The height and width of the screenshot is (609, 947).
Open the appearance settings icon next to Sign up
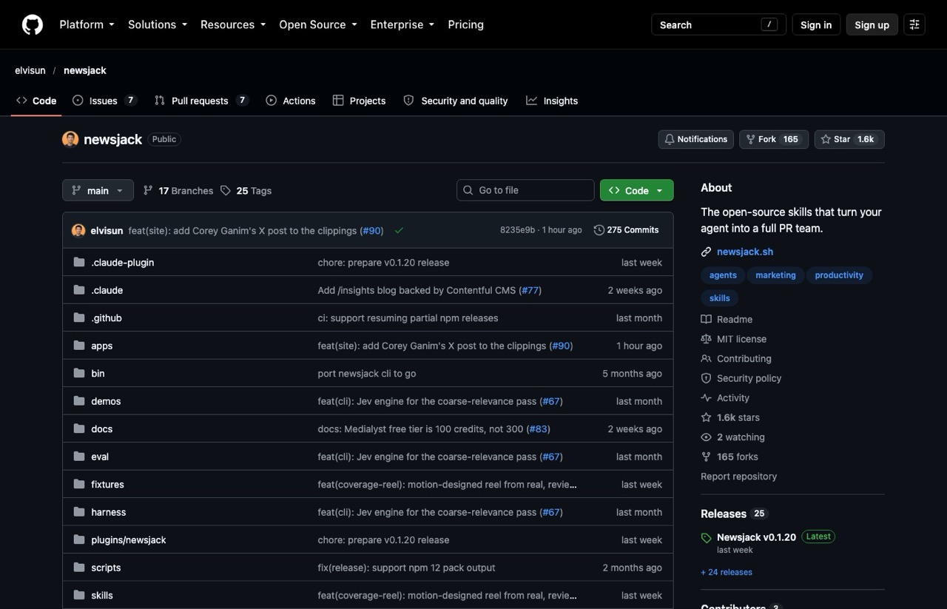914,24
